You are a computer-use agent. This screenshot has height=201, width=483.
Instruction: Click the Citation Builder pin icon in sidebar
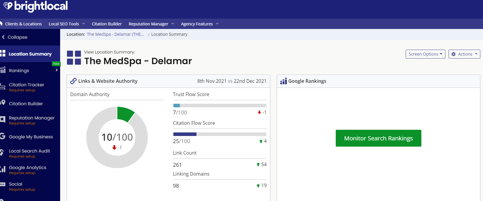[3, 103]
